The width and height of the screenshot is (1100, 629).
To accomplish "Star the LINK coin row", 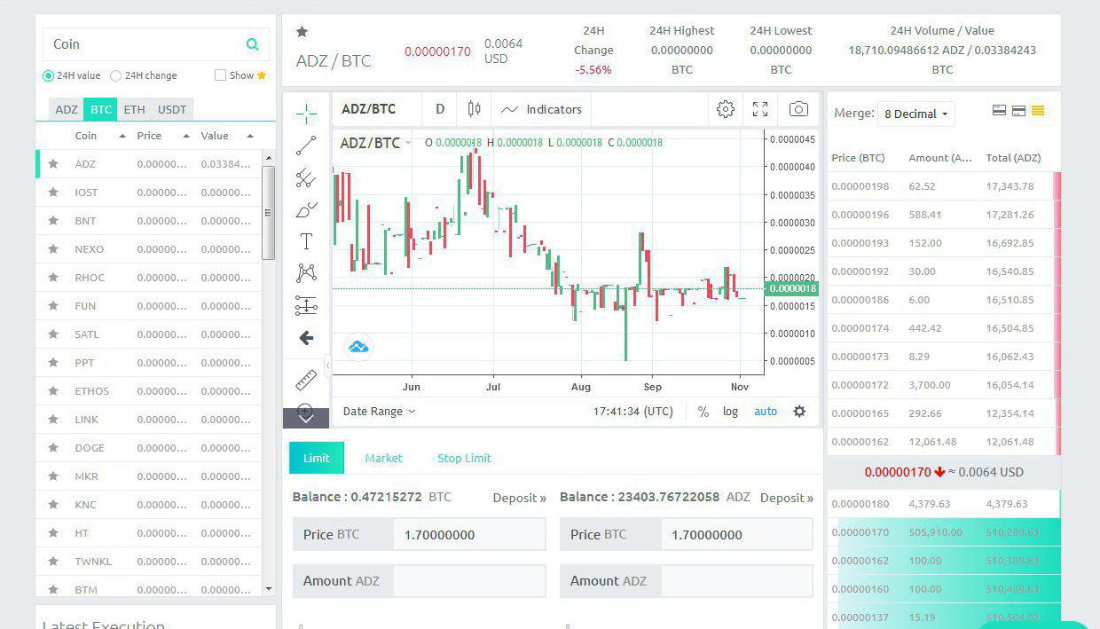I will tap(53, 420).
